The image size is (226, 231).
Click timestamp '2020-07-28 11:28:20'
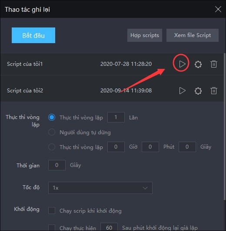click(126, 64)
